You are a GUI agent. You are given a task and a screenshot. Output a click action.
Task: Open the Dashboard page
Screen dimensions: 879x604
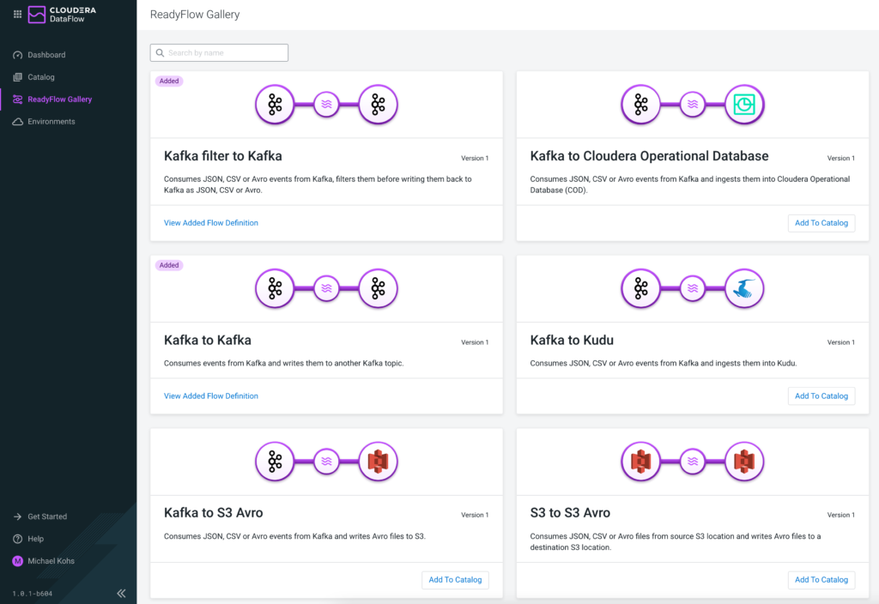(45, 55)
